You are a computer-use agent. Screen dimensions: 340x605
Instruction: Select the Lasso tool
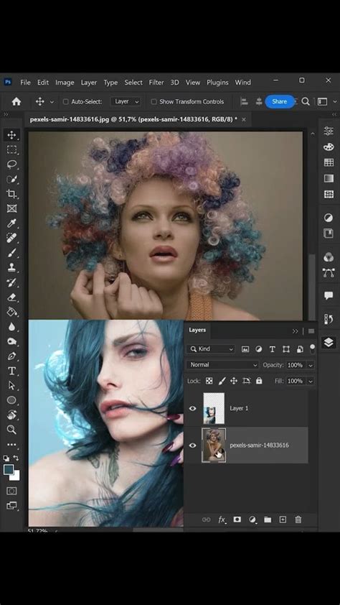click(x=11, y=165)
